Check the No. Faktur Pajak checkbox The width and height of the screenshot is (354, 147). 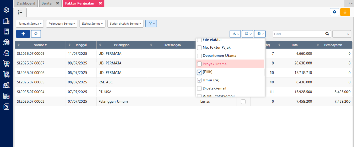click(199, 47)
